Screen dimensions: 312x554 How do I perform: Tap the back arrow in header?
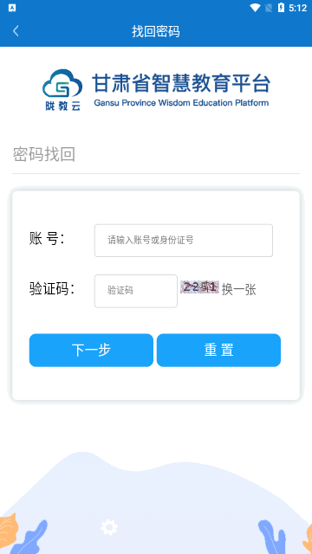tap(16, 31)
